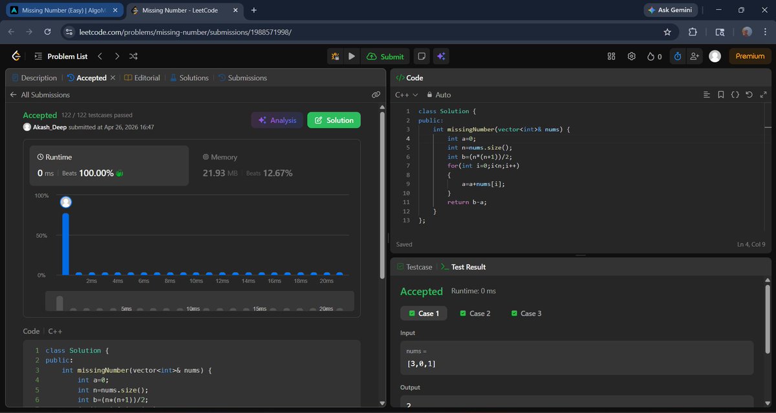Click the 'Ln 4, Col 9' status text
The image size is (776, 413).
751,244
